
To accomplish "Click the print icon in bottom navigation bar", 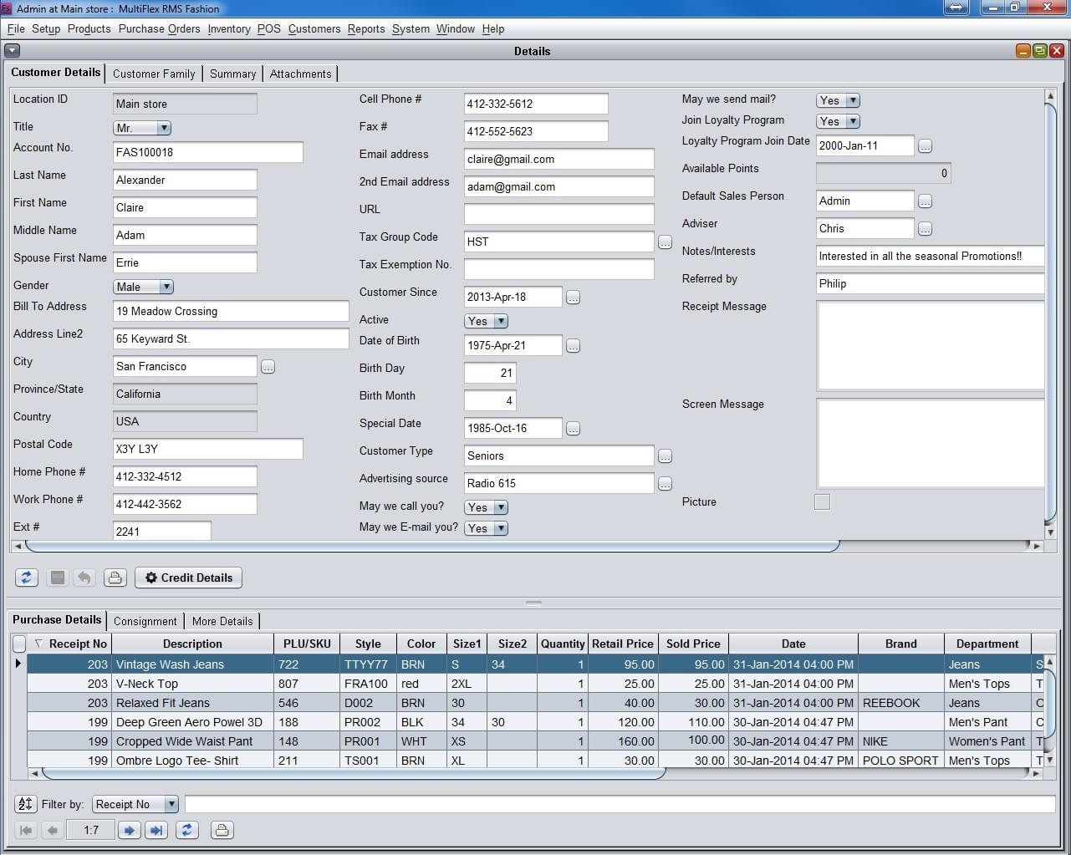I will pos(222,830).
